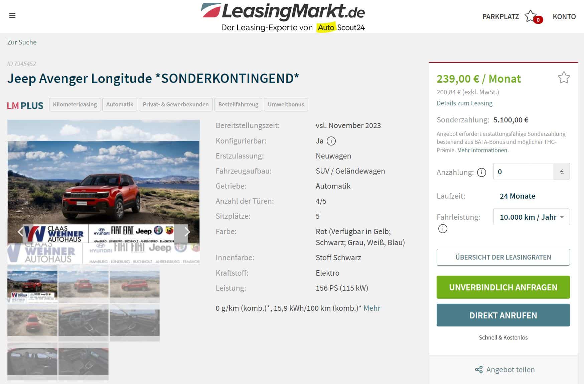Click info icon under Fahrleistung
The width and height of the screenshot is (584, 384).
[x=443, y=229]
